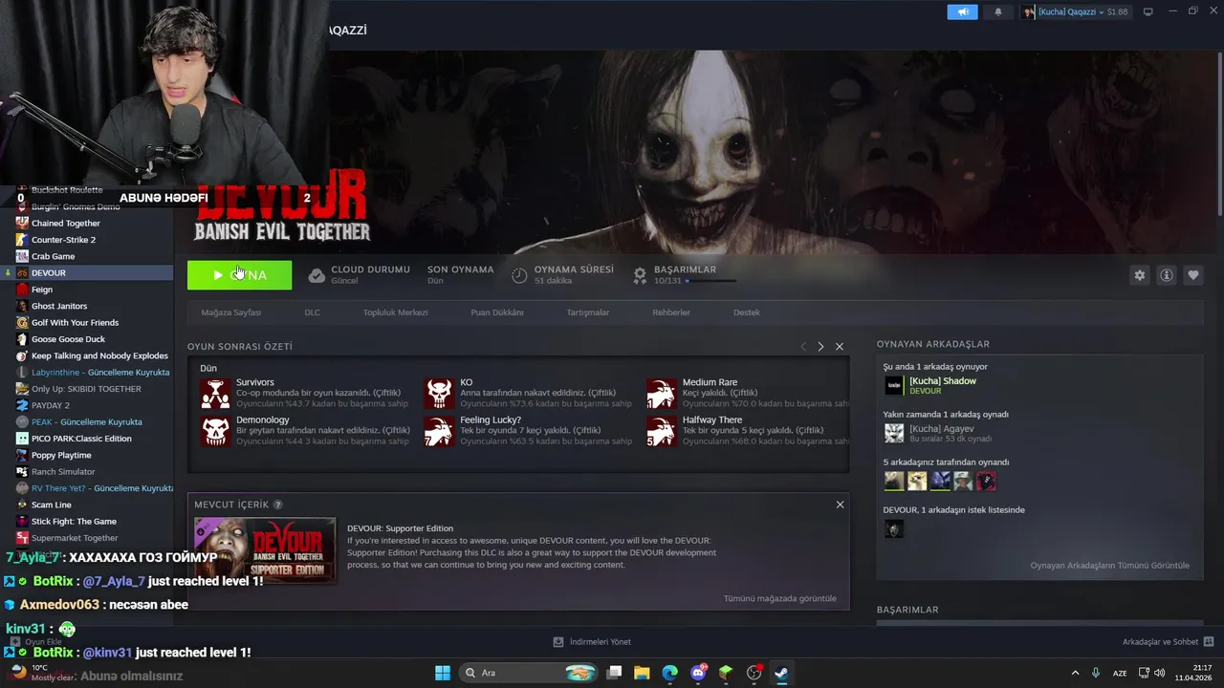
Task: Open [Kucha] Agayev friend avatar
Action: [x=894, y=433]
